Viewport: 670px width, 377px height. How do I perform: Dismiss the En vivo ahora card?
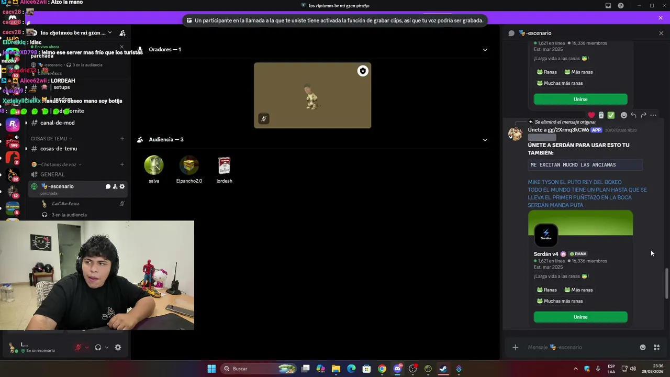point(122,47)
